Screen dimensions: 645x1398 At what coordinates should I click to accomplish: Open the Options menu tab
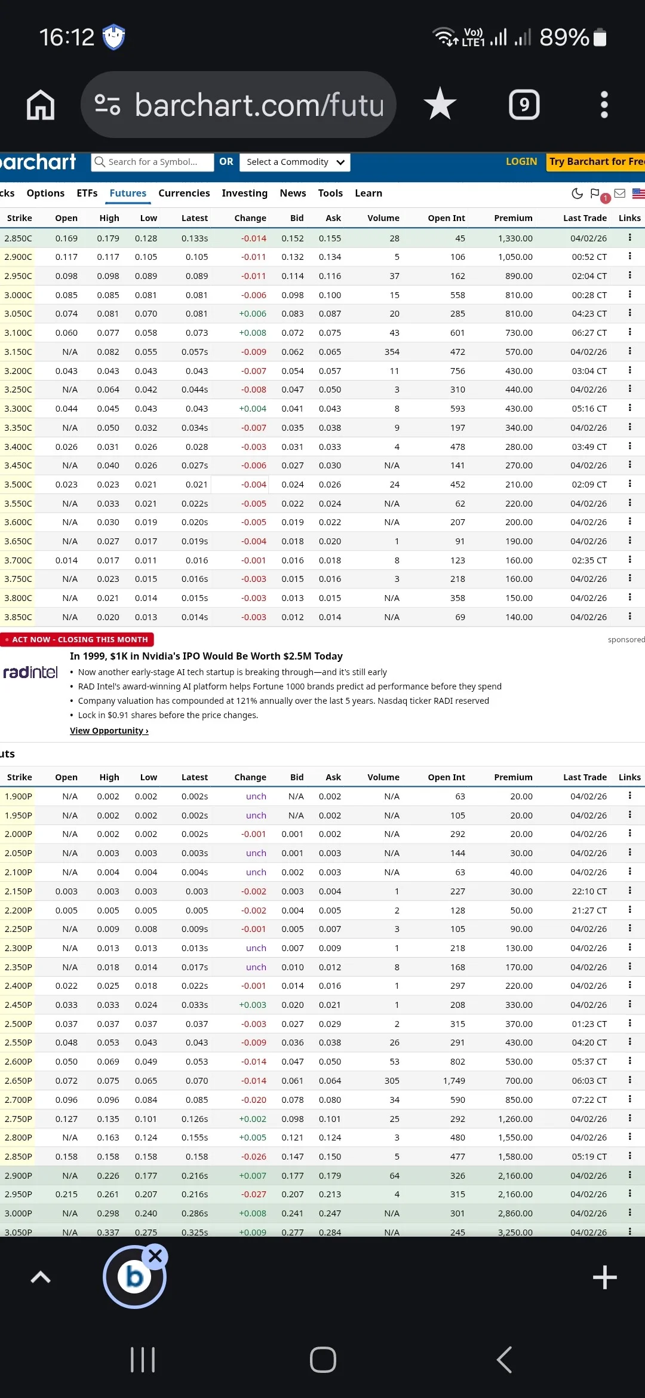click(x=45, y=193)
